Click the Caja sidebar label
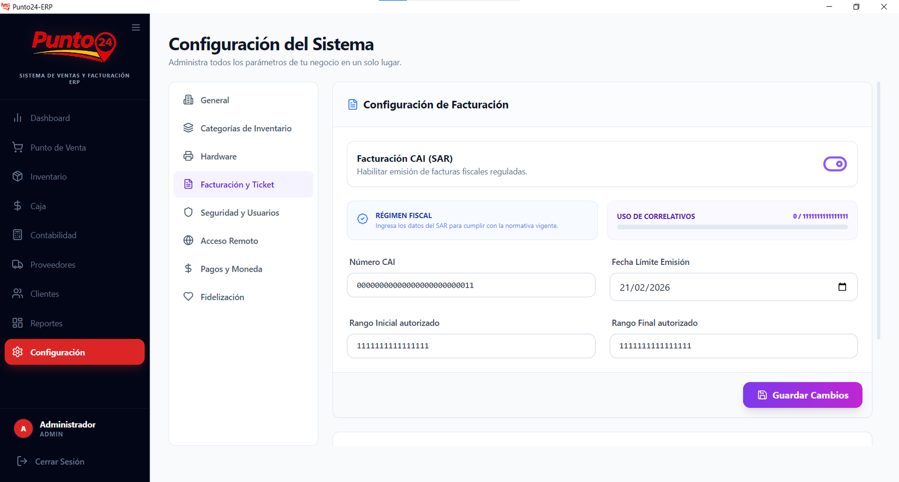The width and height of the screenshot is (899, 482). tap(38, 206)
